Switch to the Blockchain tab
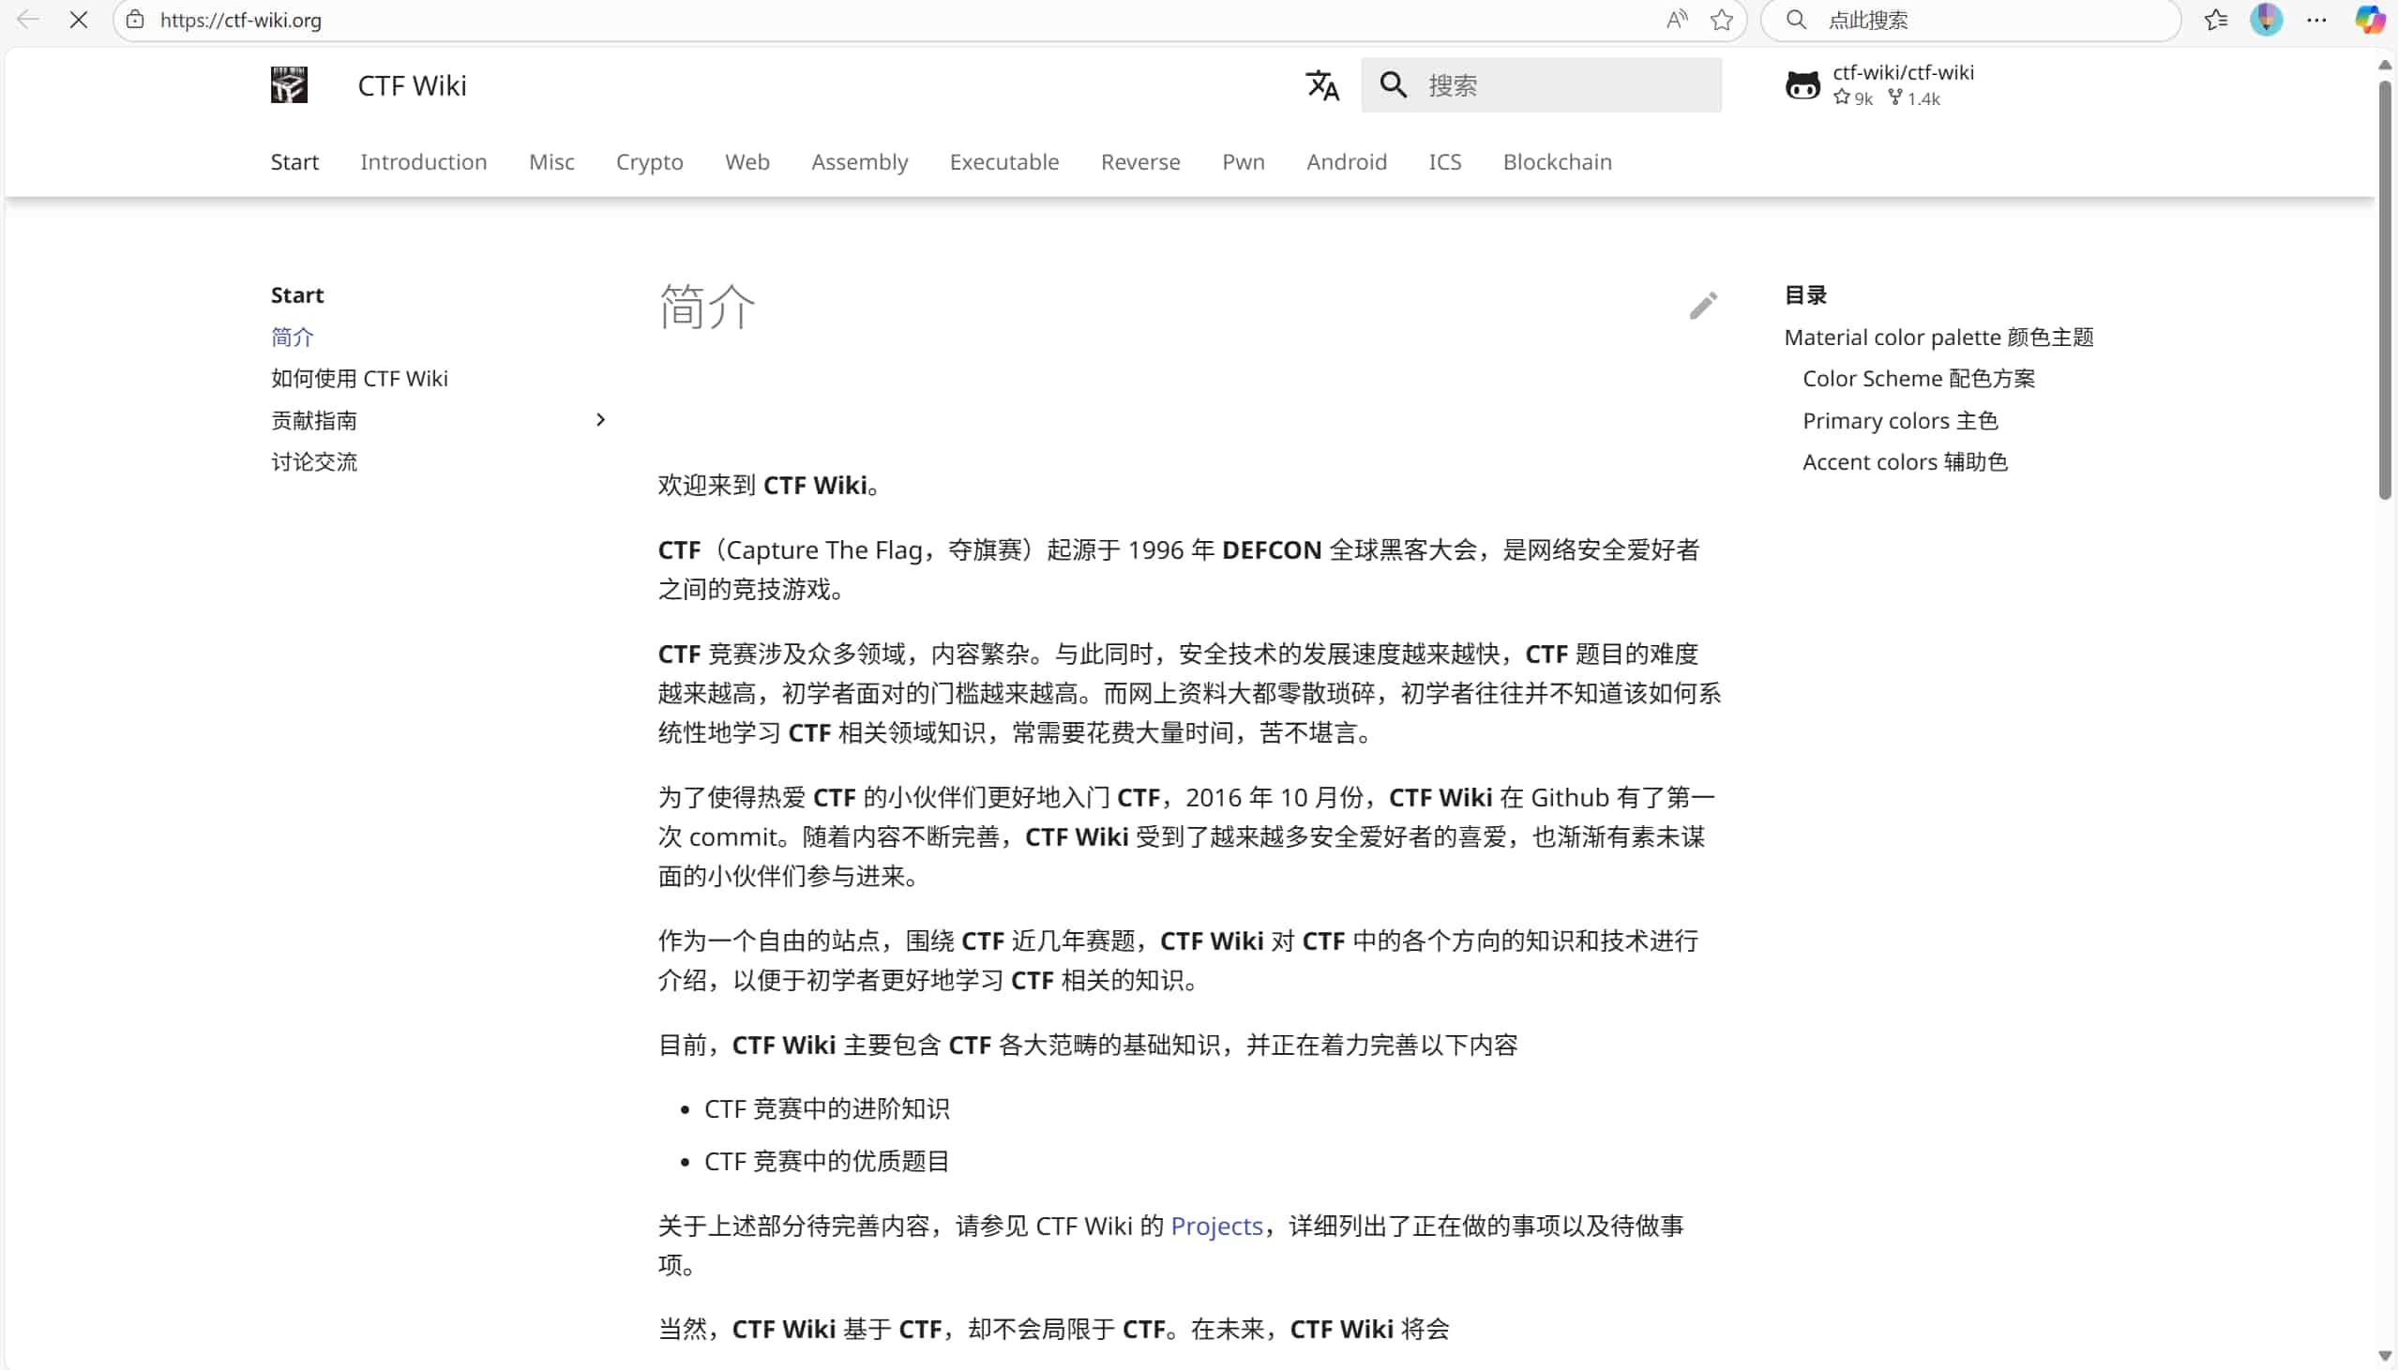The image size is (2398, 1370). tap(1557, 162)
